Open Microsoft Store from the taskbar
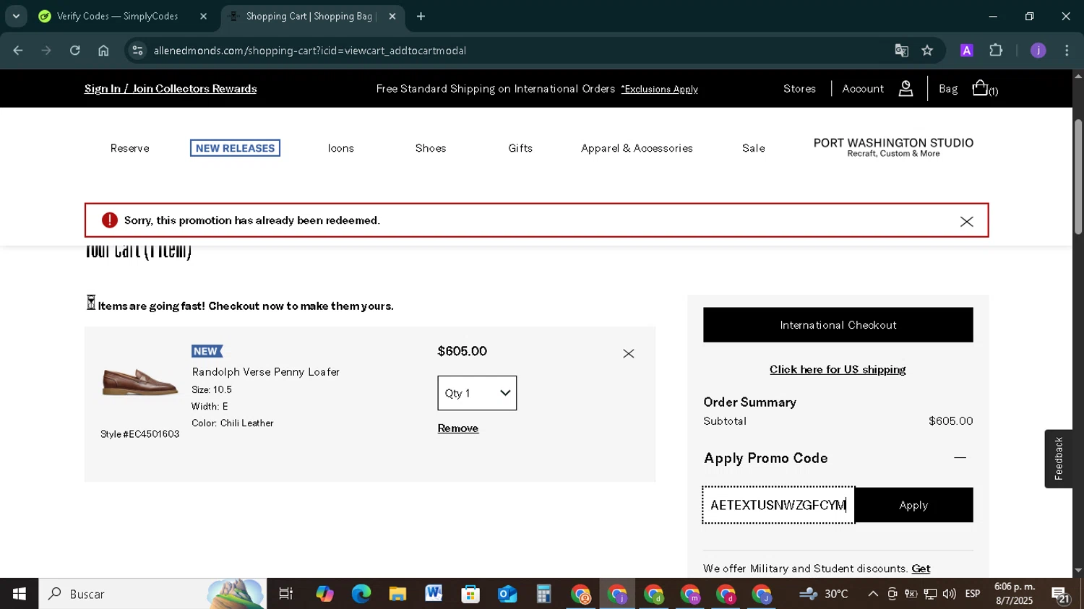The image size is (1084, 609). (470, 594)
